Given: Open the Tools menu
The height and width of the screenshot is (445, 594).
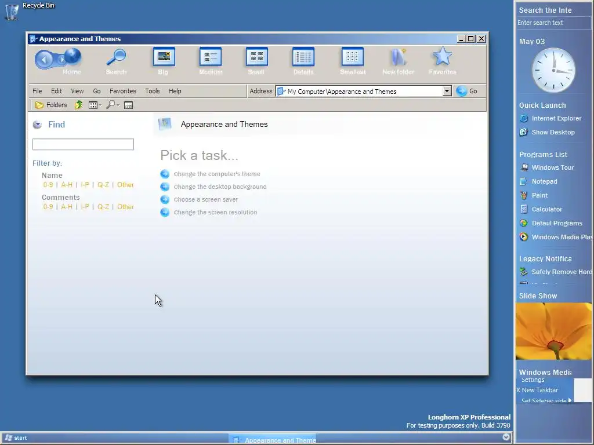Looking at the screenshot, I should tap(153, 91).
